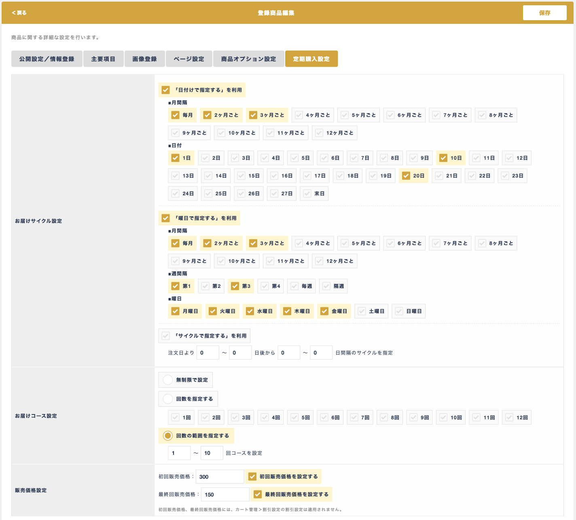Toggle 「曜日で指定する」を利用 checkbox
Viewport: 576px width, 520px height.
point(166,218)
